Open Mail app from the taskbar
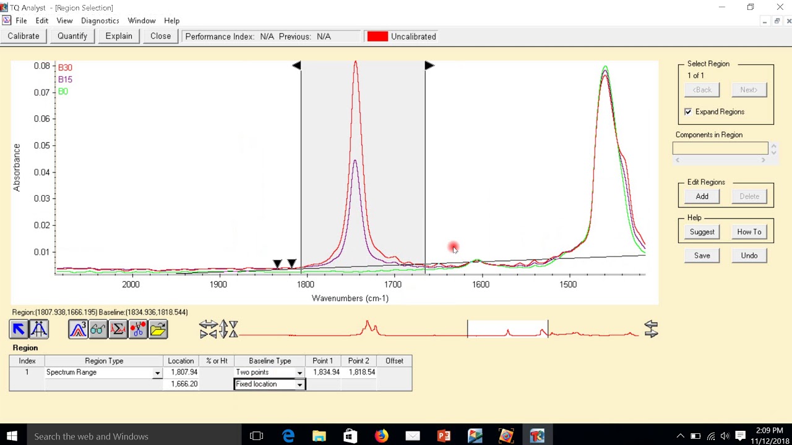This screenshot has height=445, width=792. point(413,436)
